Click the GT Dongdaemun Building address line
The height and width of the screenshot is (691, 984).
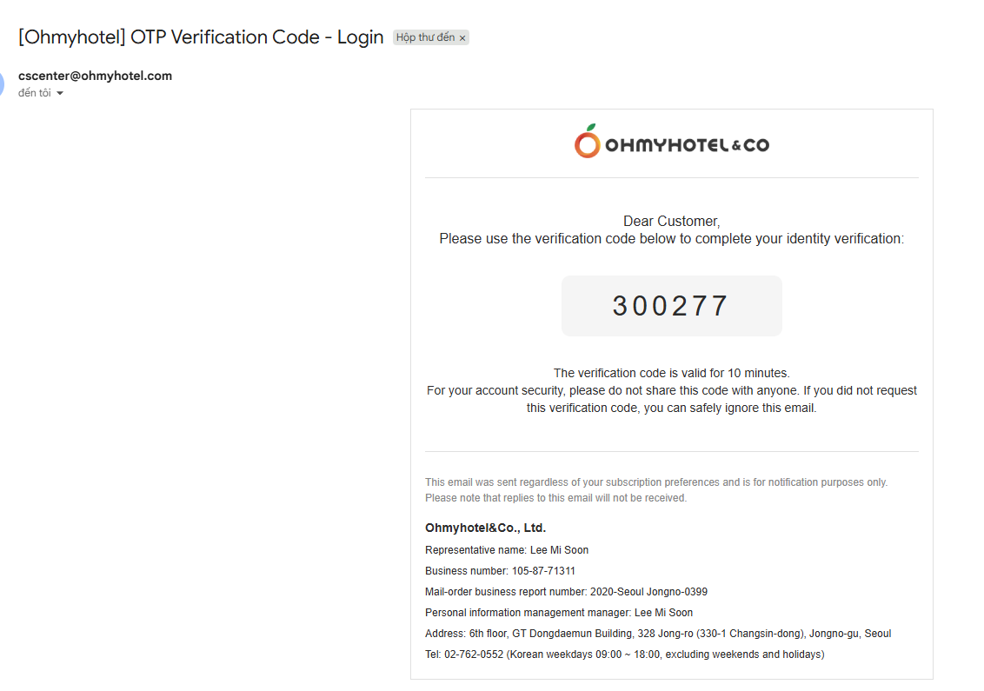[658, 634]
